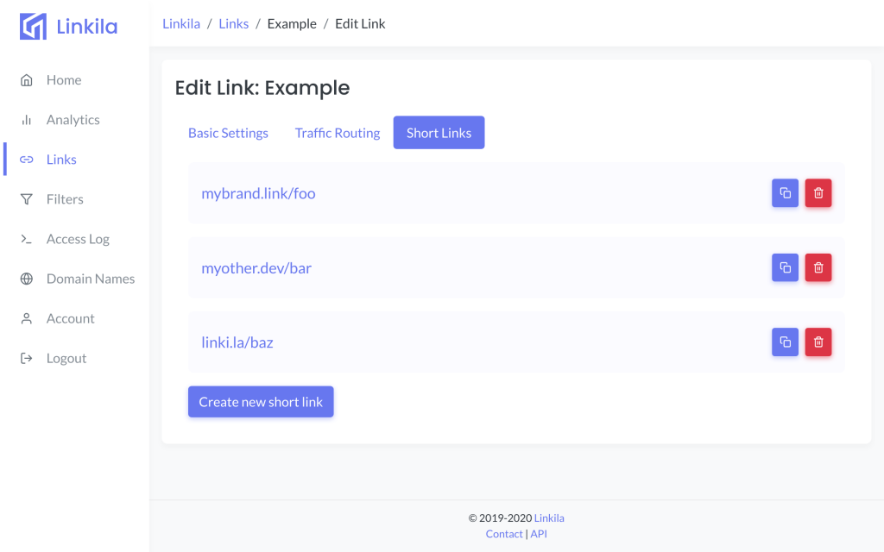Viewport: 884px width, 552px height.
Task: Open Account settings from sidebar
Action: pos(70,318)
